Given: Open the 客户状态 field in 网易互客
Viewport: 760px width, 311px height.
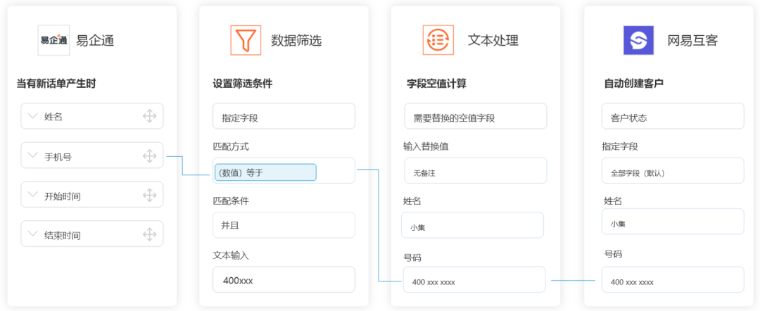Looking at the screenshot, I should tap(673, 117).
